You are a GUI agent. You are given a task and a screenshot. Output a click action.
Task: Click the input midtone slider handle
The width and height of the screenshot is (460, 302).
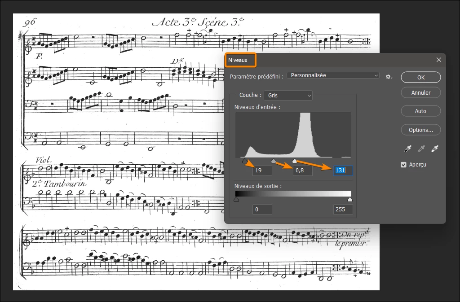click(x=274, y=161)
